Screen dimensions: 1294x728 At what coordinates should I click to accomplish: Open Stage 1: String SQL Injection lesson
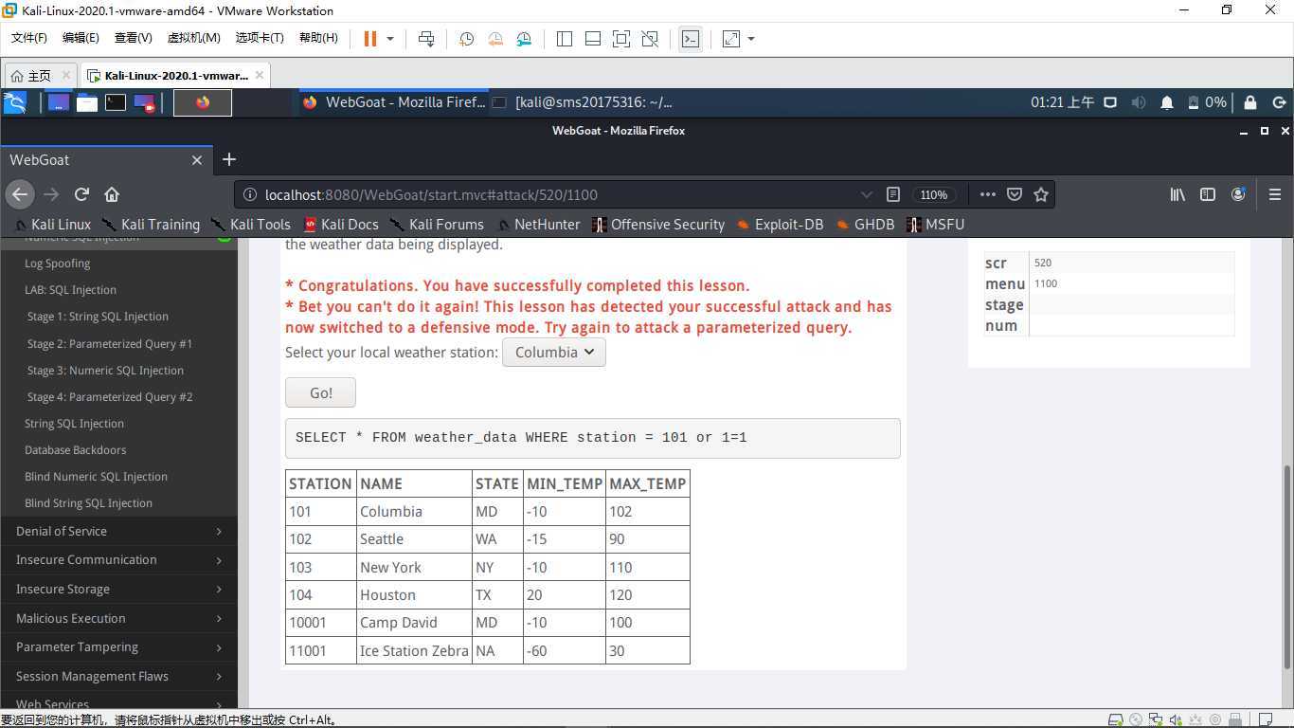[x=98, y=317]
